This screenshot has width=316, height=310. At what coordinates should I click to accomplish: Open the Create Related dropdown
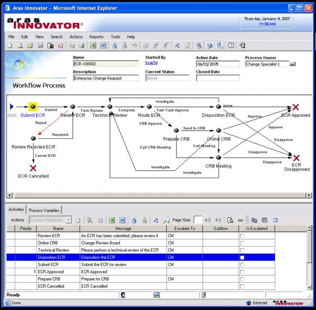(69, 220)
